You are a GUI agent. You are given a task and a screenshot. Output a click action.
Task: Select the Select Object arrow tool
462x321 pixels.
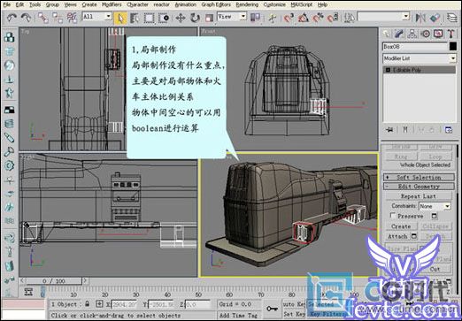pyautogui.click(x=120, y=18)
